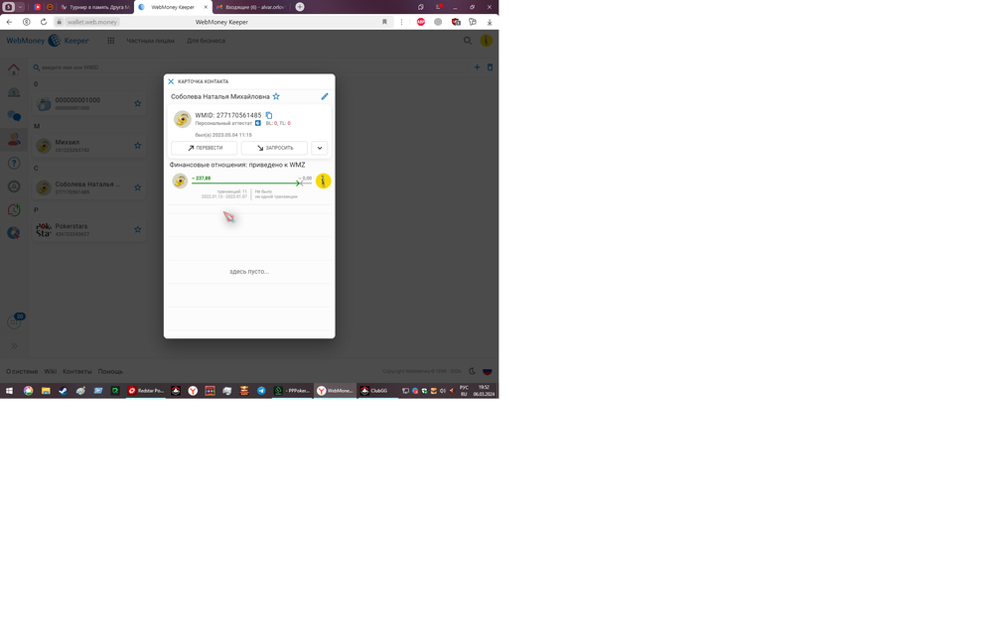Click the help question mark sidebar icon
993x618 pixels.
[14, 163]
